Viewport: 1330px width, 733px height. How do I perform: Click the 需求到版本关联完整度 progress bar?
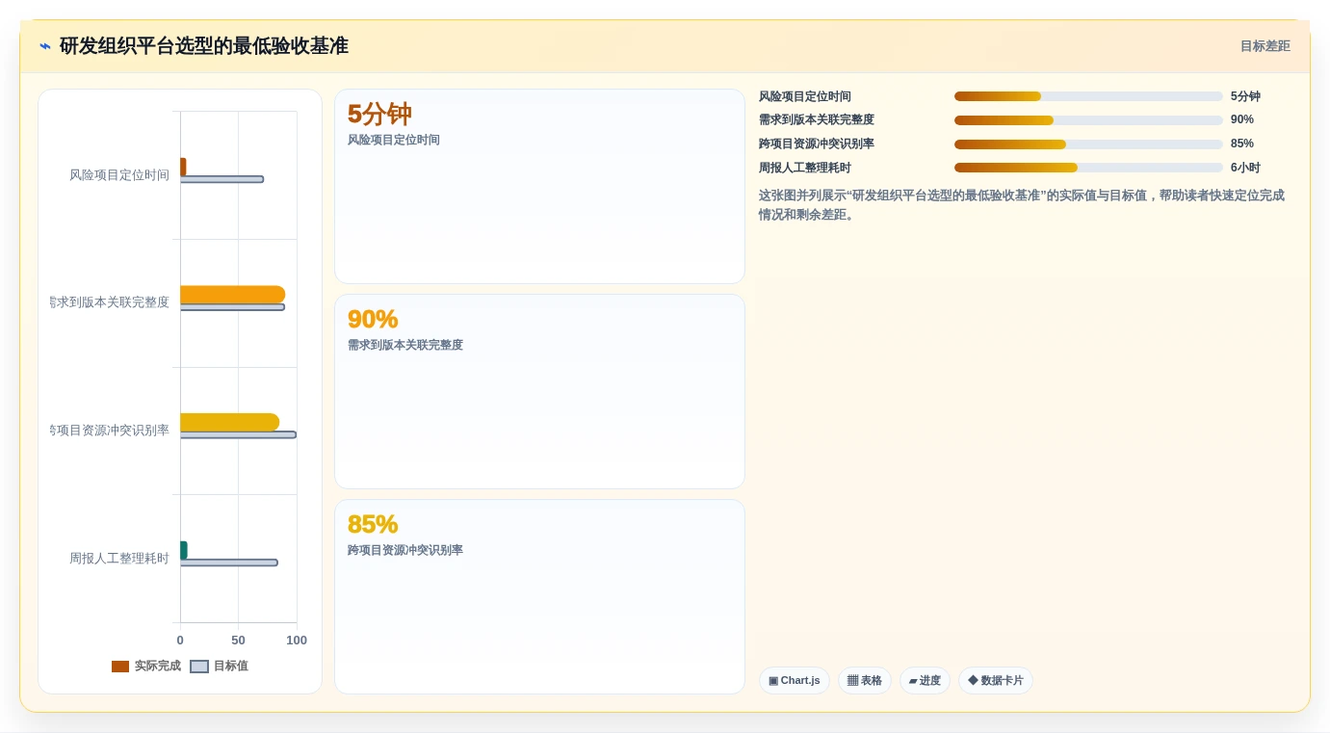[1088, 120]
